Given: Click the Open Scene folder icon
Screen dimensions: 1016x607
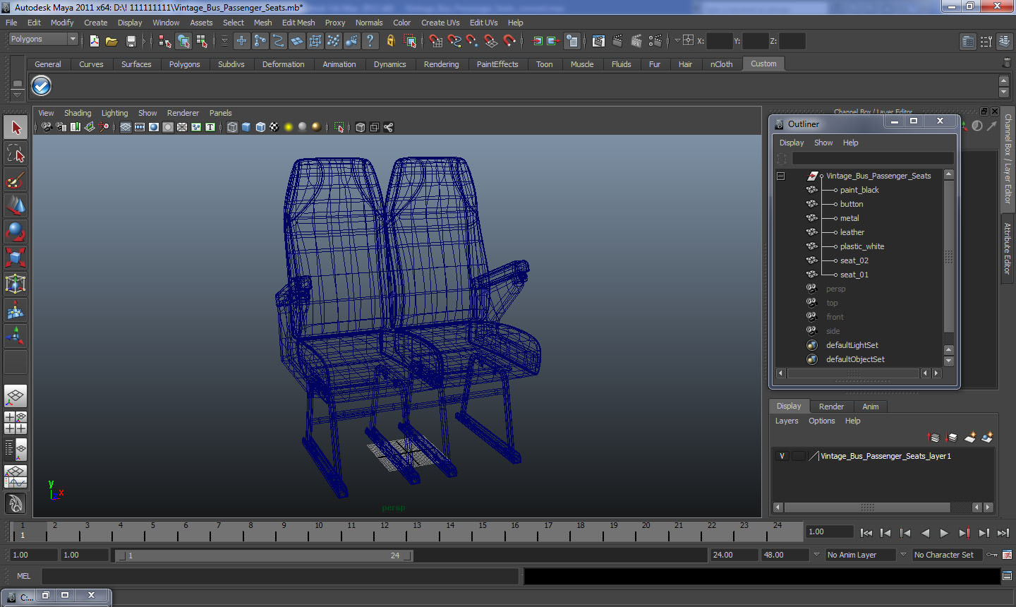Looking at the screenshot, I should point(111,41).
